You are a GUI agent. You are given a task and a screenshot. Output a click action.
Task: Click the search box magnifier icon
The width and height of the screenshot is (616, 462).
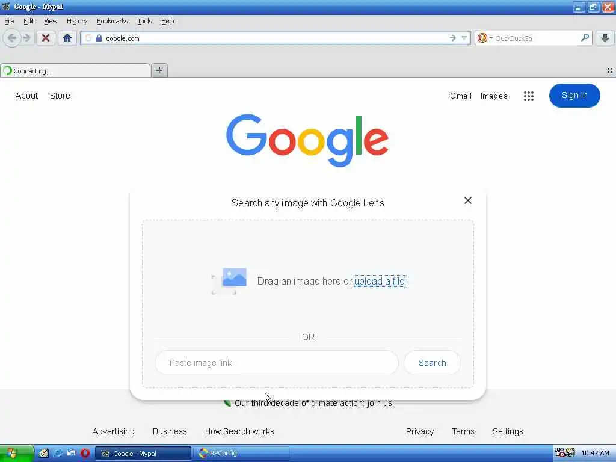[x=585, y=38]
